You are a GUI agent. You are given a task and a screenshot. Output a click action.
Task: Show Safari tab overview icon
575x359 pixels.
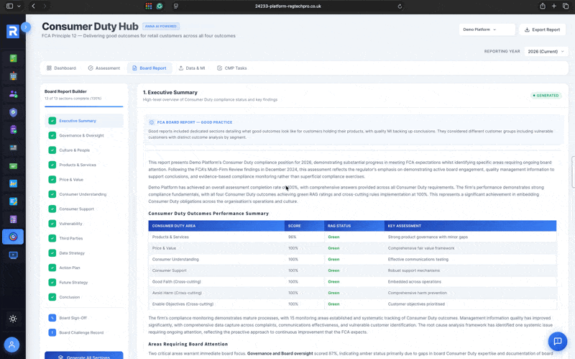click(x=566, y=6)
